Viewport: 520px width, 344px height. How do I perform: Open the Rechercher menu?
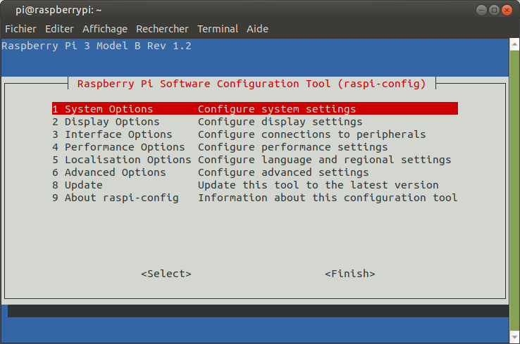point(162,29)
